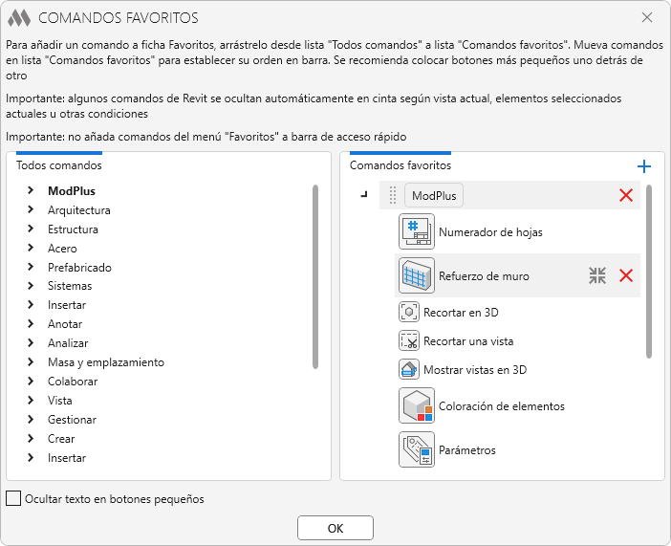671x546 pixels.
Task: Select the ModPlus tree item
Action: coord(72,191)
